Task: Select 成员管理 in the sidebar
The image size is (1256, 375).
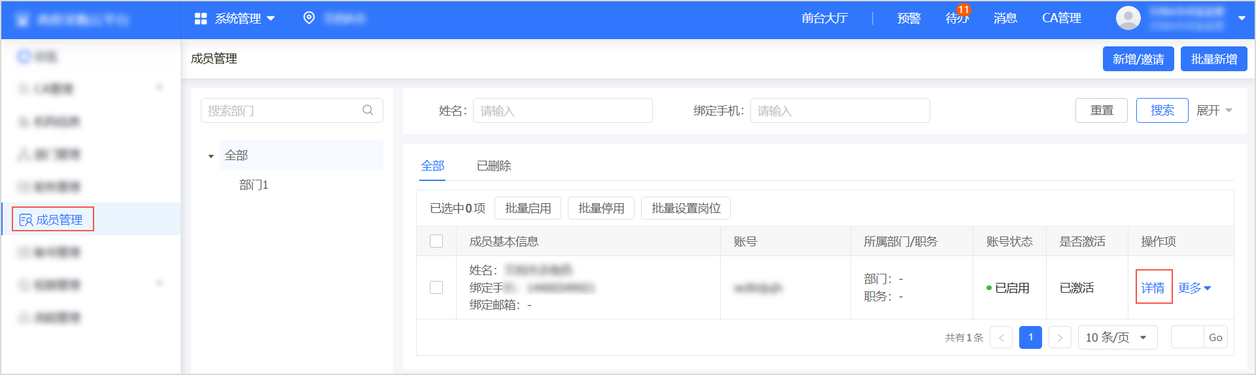Action: click(91, 219)
